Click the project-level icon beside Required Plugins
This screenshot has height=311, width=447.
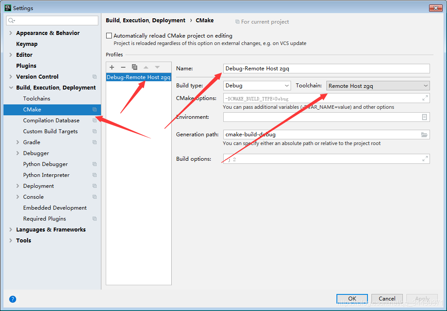(x=95, y=219)
